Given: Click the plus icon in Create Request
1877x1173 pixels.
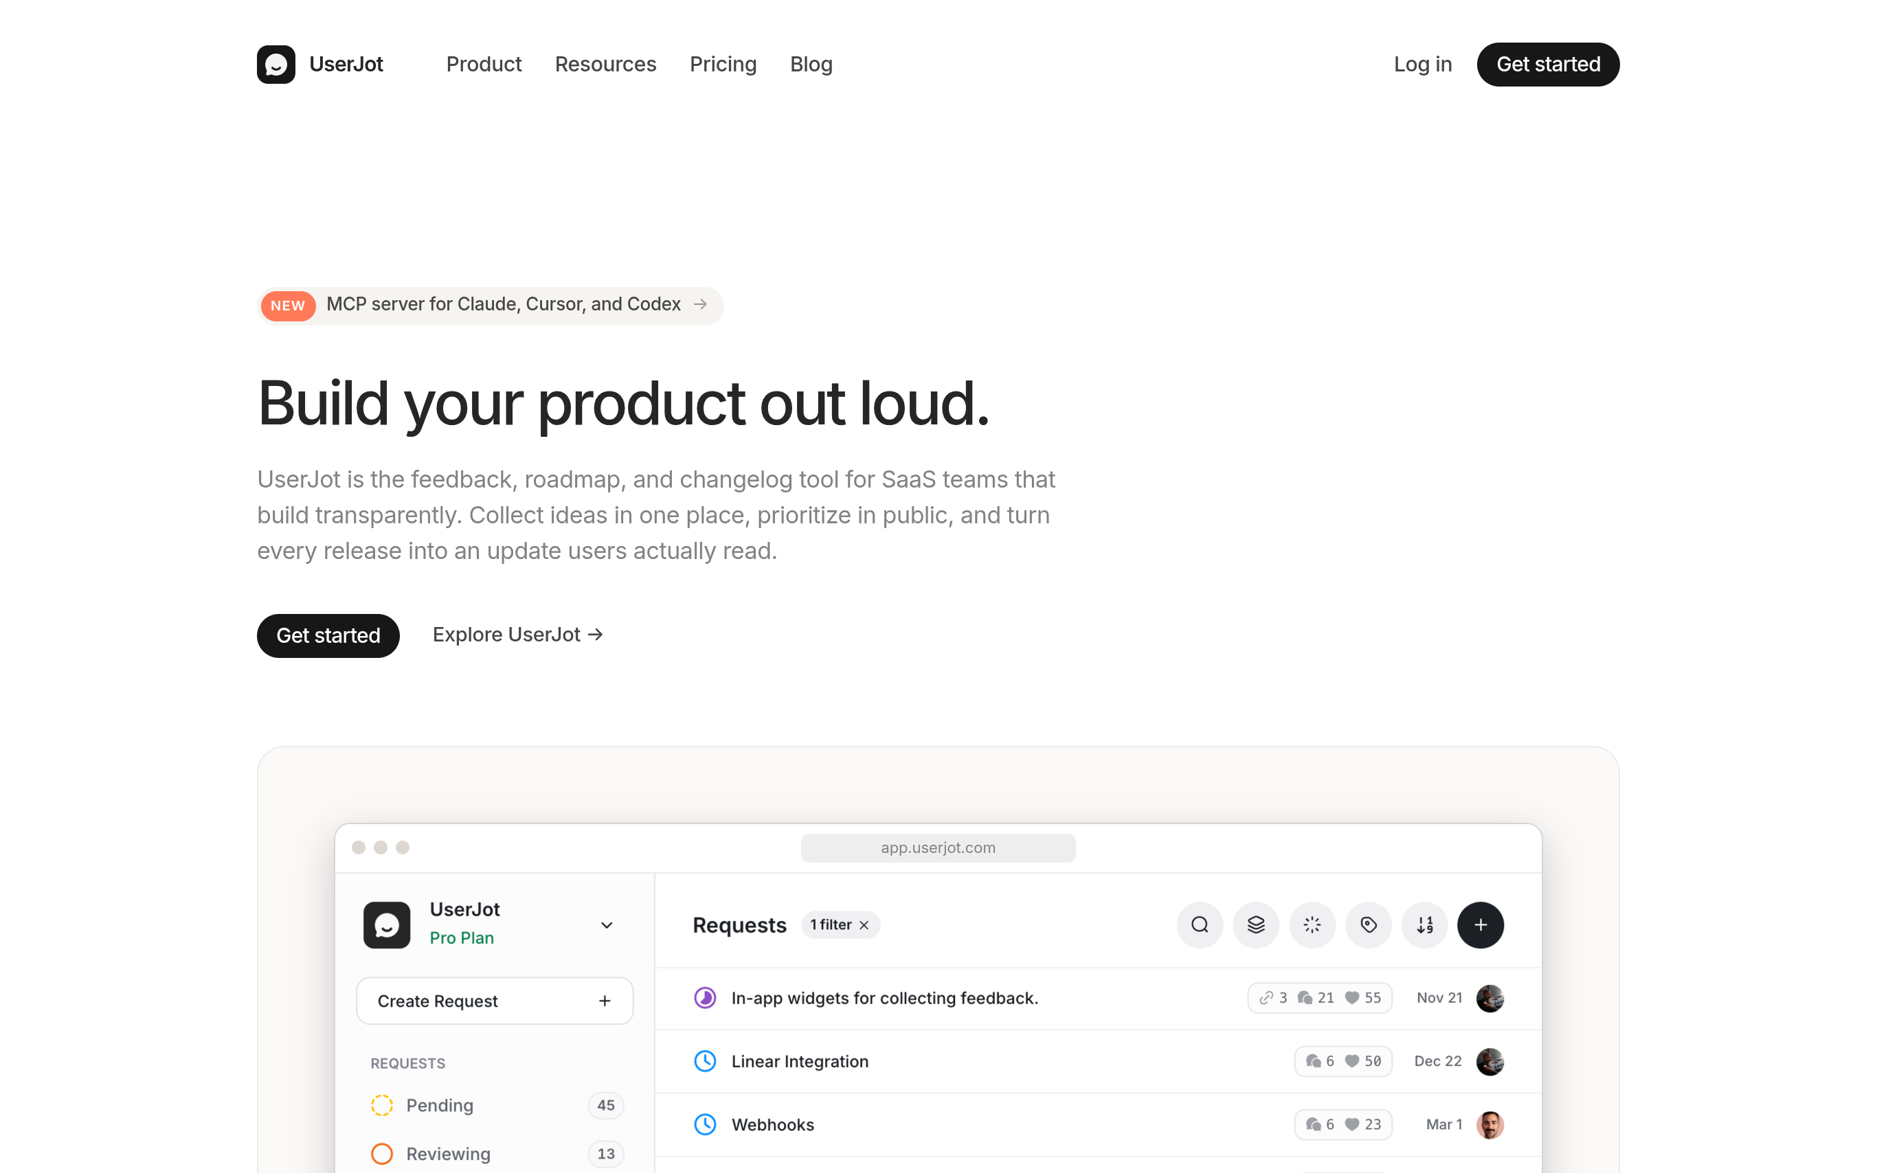Looking at the screenshot, I should tap(605, 1001).
